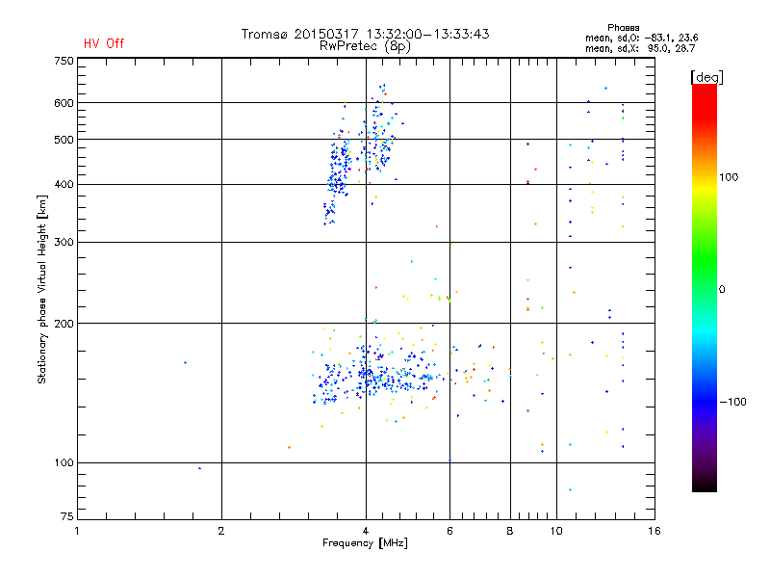Click the y-axis tick label '600'

click(x=64, y=103)
